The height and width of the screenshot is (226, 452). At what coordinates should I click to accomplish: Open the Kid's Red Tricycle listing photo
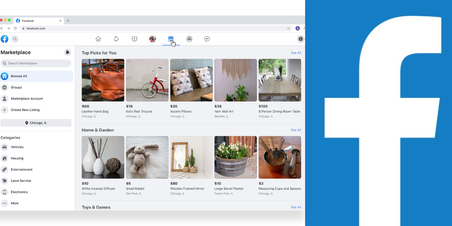(147, 80)
